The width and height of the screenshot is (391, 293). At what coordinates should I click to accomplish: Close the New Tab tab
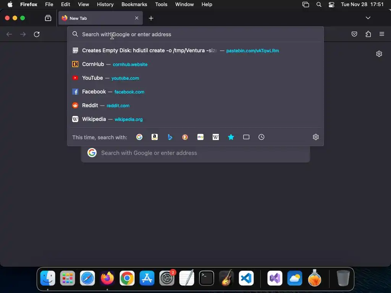[137, 18]
